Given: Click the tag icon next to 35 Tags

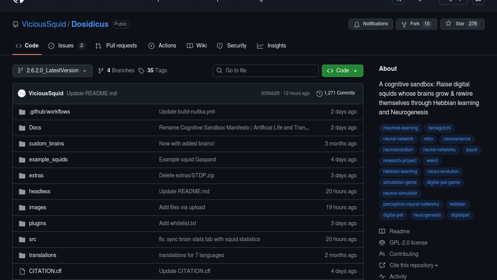Looking at the screenshot, I should tap(141, 71).
